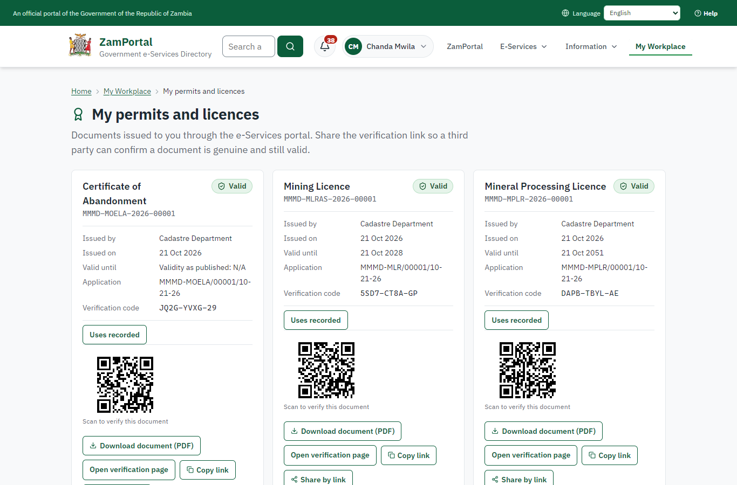Open the English language dropdown
The image size is (737, 485).
pos(642,13)
